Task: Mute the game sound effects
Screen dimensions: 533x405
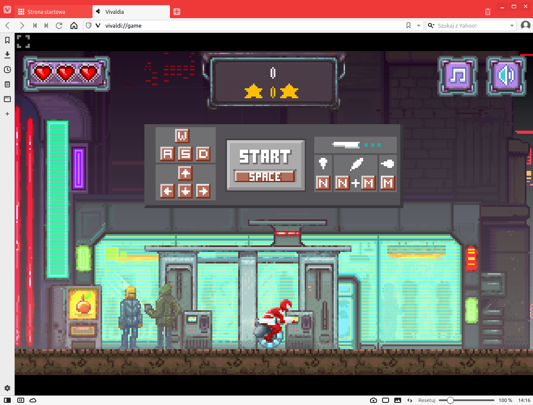Action: [506, 76]
